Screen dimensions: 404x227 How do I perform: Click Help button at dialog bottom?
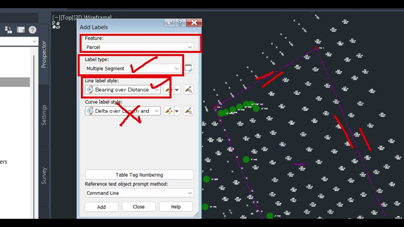(x=176, y=207)
